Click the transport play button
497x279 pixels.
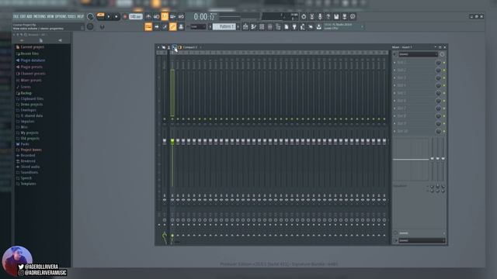109,16
